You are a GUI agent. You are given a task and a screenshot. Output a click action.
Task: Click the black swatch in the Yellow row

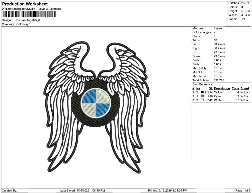coord(202,92)
